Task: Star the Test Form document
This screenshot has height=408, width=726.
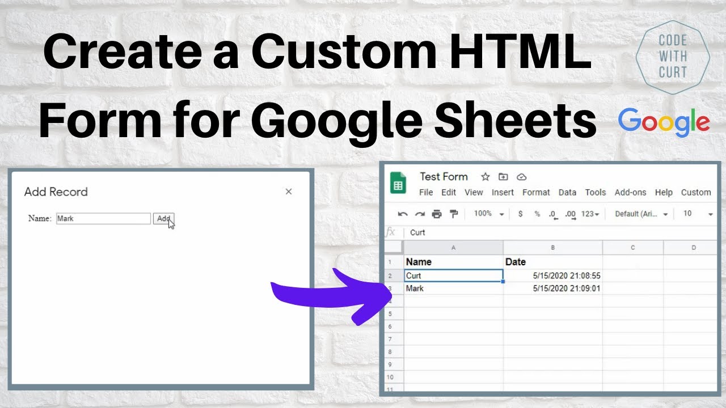Action: 485,177
